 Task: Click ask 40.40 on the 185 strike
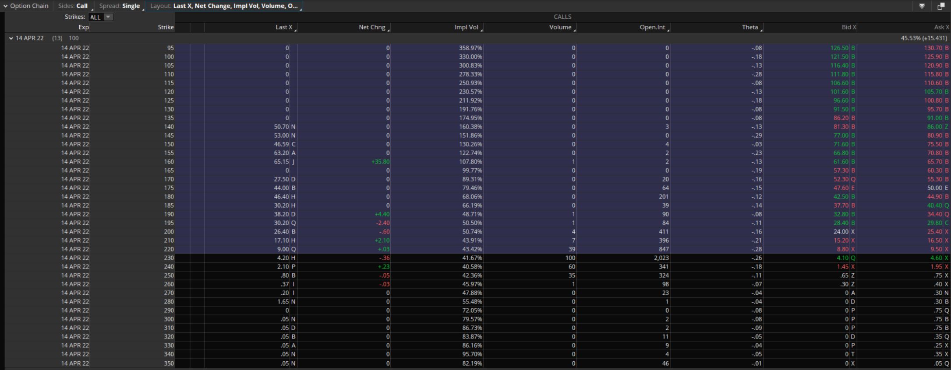934,206
